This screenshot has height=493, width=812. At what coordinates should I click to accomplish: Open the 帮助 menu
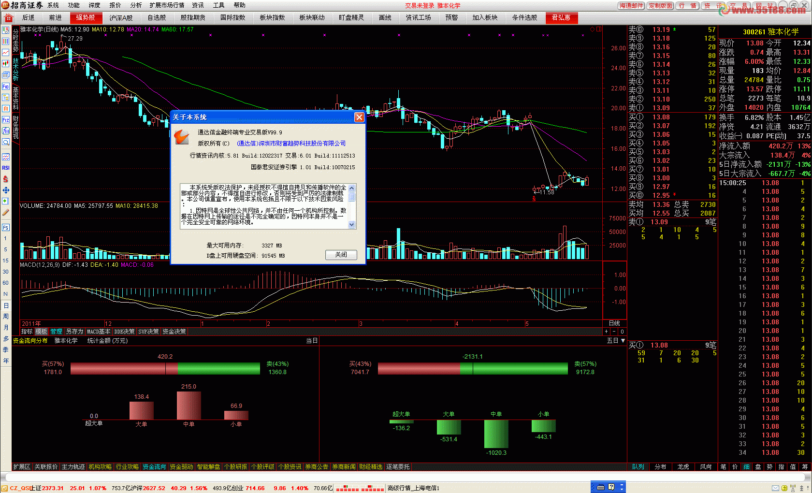(240, 5)
